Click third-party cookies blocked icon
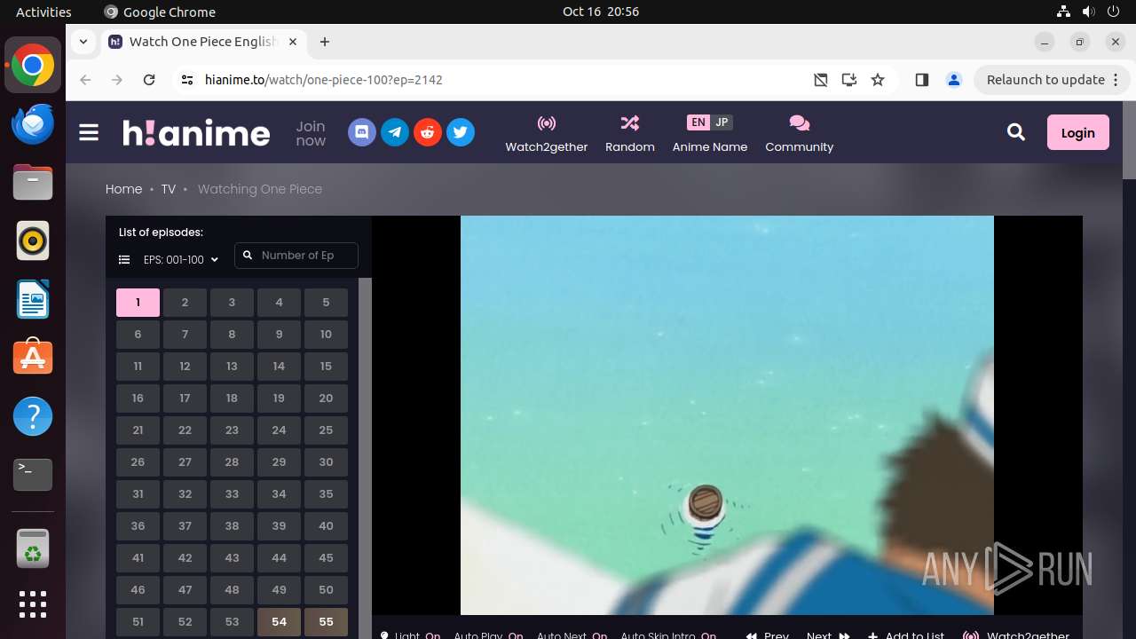Viewport: 1136px width, 639px height. 821,80
